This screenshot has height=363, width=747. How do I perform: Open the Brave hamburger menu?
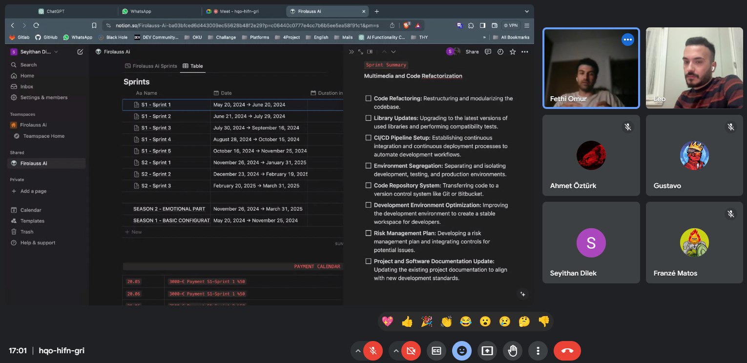tap(527, 25)
